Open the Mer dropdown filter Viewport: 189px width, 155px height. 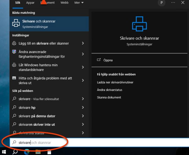79,3
